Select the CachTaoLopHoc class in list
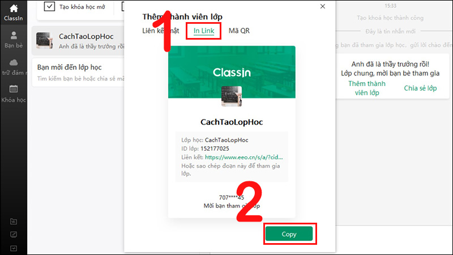Viewport: 453px width, 255px height. 78,41
